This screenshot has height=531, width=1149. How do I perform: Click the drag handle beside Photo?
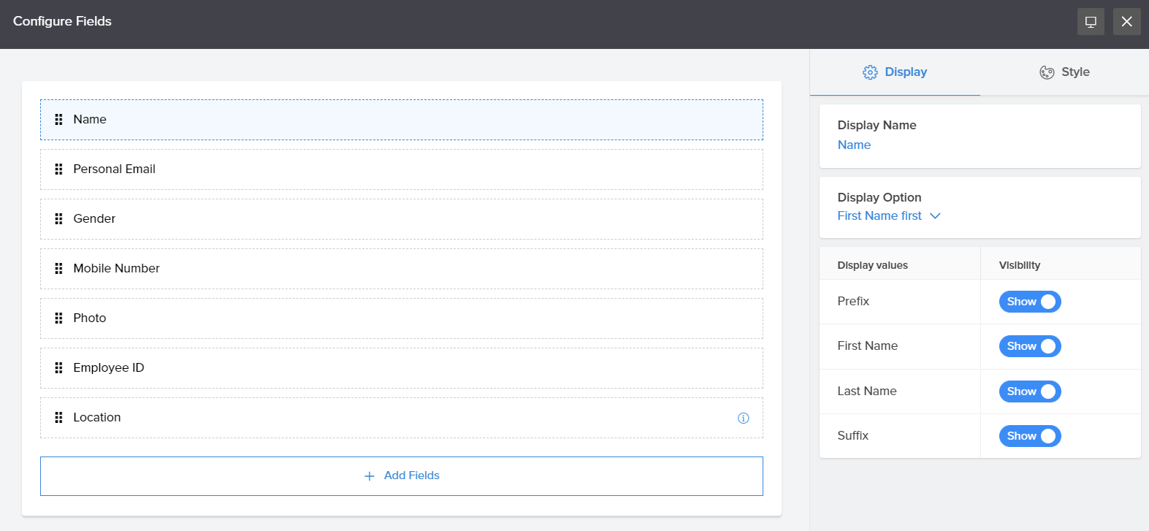[x=58, y=318]
